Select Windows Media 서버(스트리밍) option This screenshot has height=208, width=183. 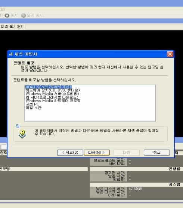52,94
